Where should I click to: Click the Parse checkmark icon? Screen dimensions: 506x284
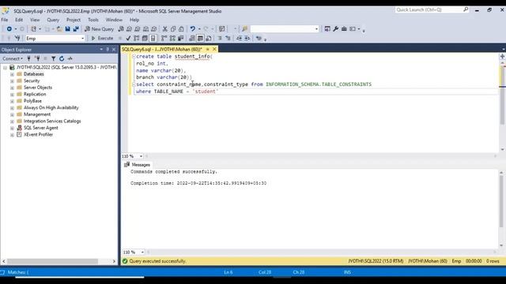[128, 39]
